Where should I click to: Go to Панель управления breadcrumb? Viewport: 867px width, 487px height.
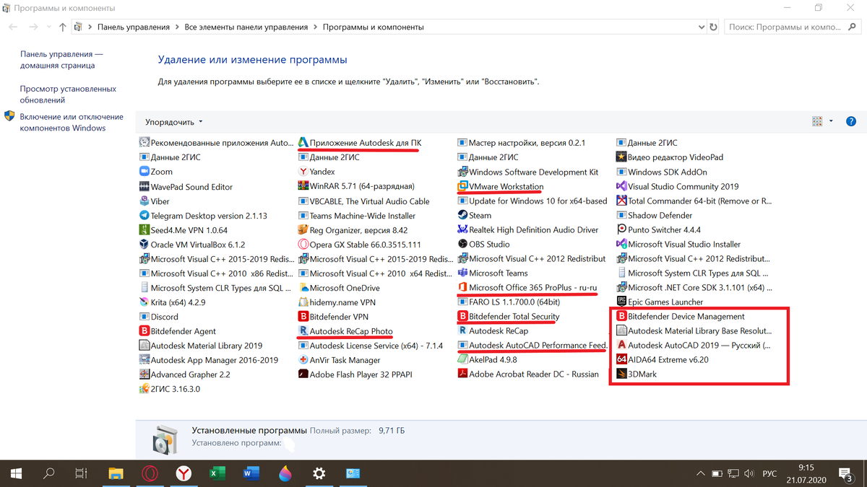[134, 27]
